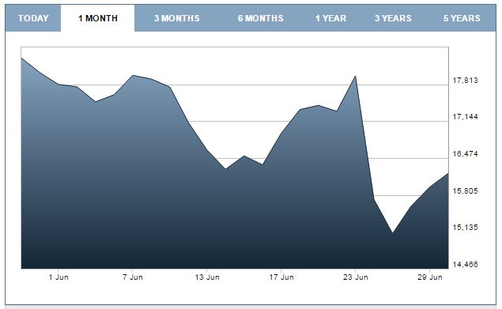Click the 15,805 y-axis value
Screen dimensions: 502x309
(x=465, y=191)
